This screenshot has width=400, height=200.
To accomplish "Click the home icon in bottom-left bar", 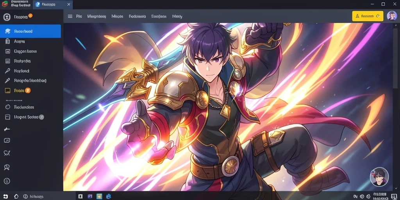I will coord(16,196).
